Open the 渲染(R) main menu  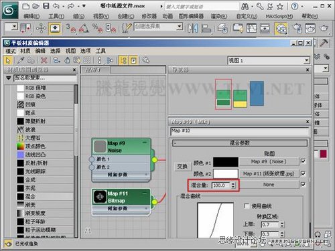tap(219, 16)
